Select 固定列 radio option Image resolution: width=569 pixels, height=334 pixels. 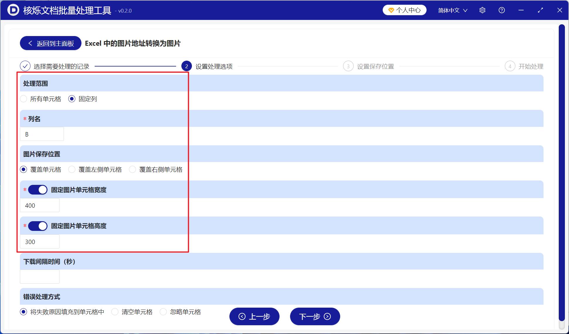coord(83,99)
